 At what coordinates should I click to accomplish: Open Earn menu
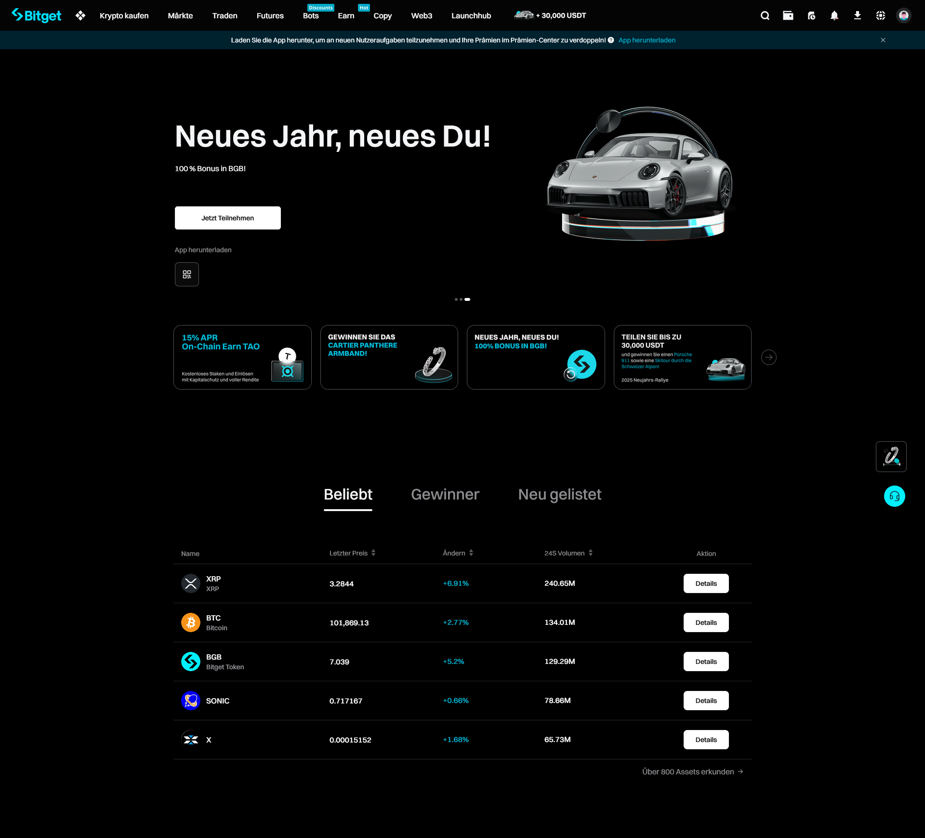346,15
